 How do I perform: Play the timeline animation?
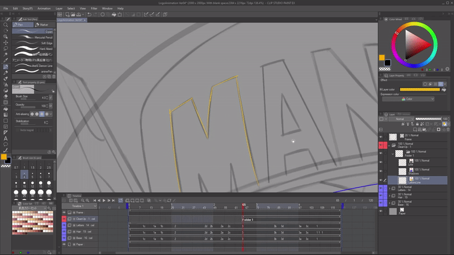pos(104,201)
